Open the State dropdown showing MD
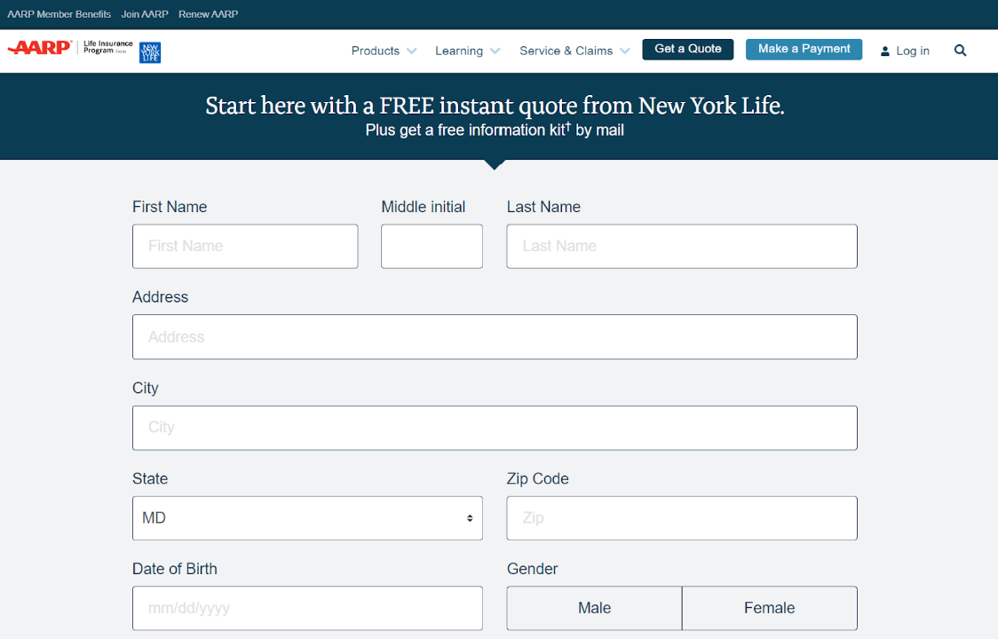 [x=307, y=518]
